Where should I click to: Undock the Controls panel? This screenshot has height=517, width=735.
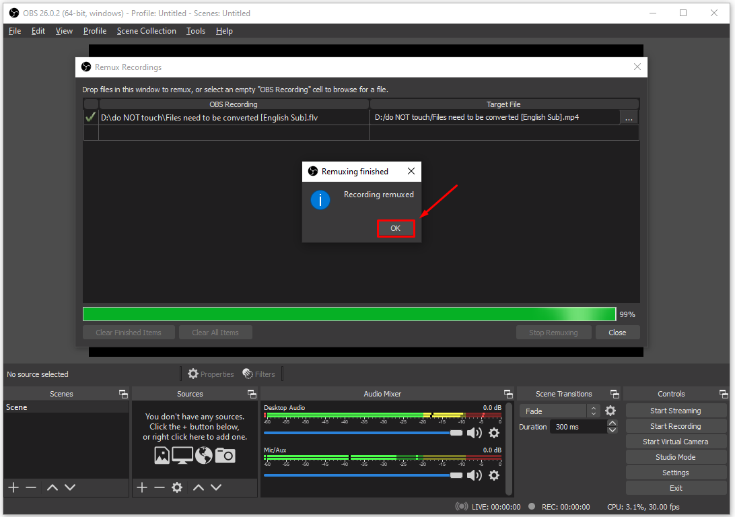coord(724,394)
